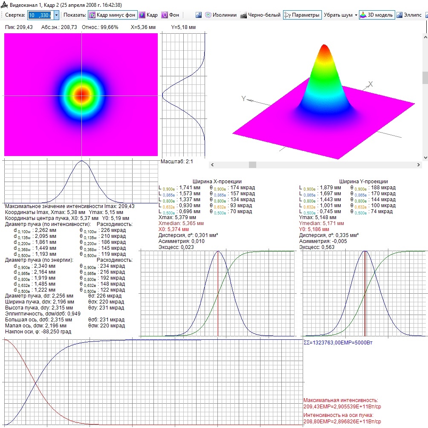Show the Фон background image
This screenshot has height=428, width=428.
point(170,15)
